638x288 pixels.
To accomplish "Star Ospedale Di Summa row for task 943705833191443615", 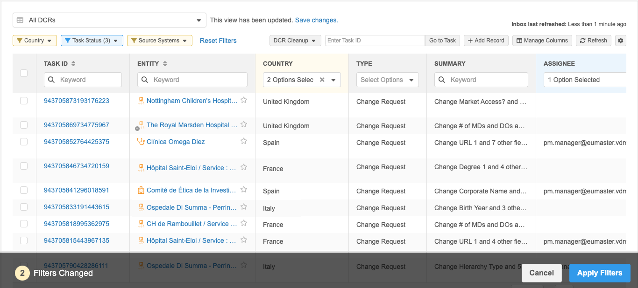I will coord(244,206).
